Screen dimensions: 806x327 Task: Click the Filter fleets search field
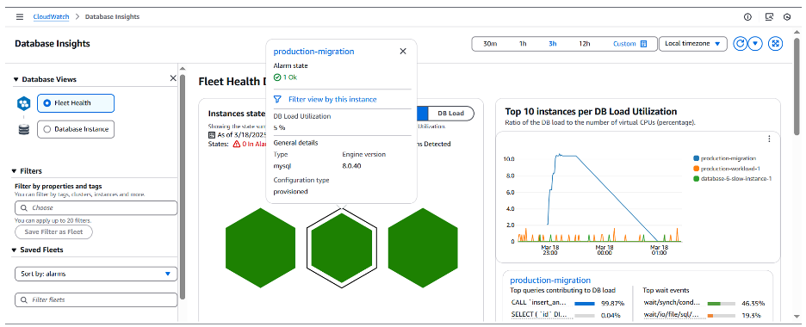coord(96,299)
